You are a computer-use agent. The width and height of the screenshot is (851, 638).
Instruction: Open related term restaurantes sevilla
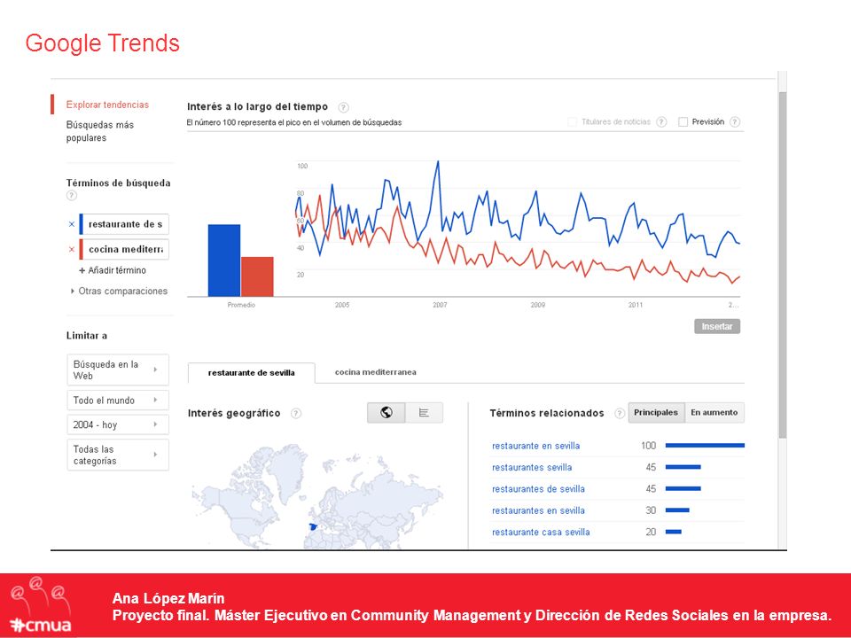(x=532, y=468)
